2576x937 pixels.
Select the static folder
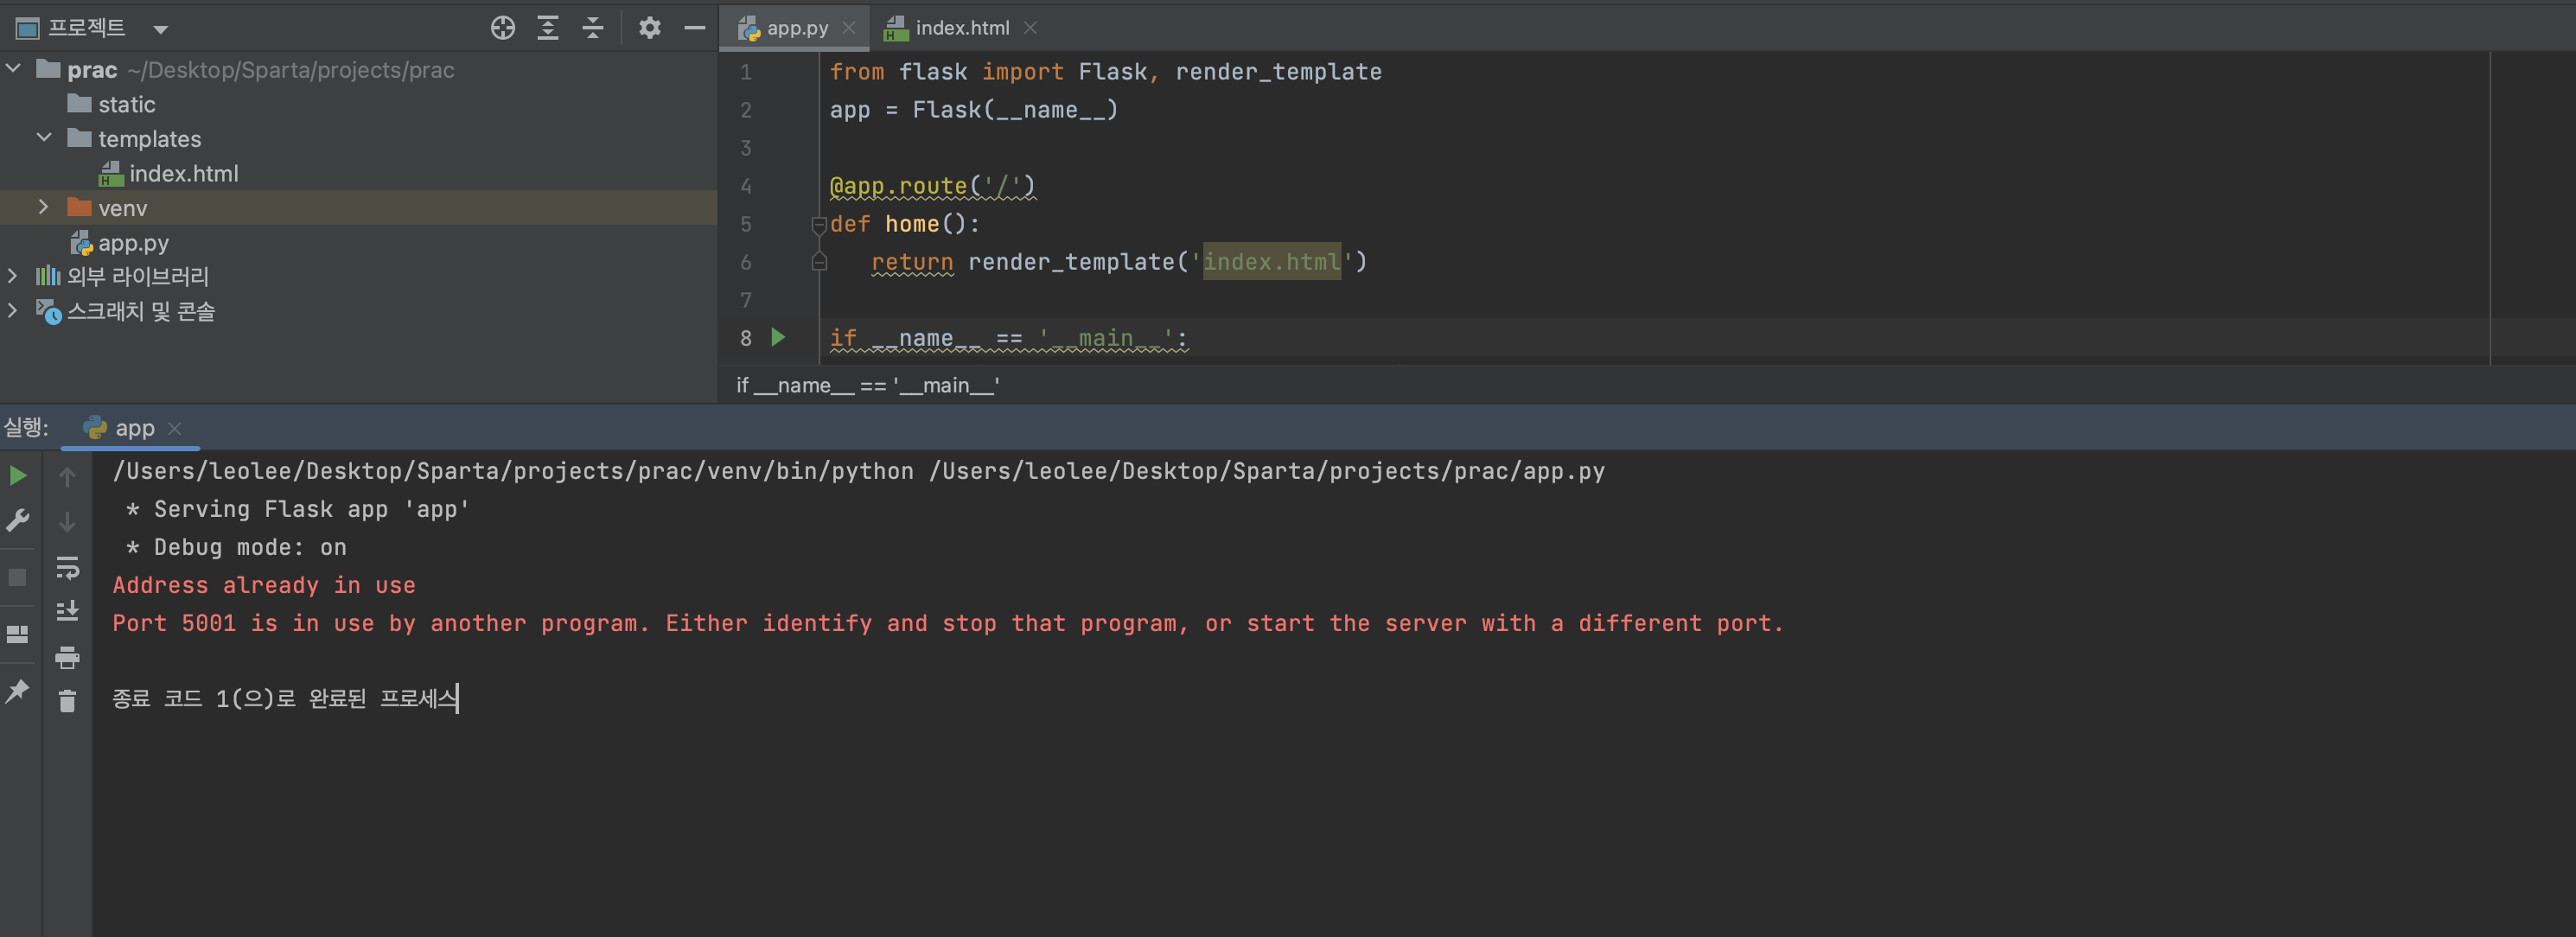126,104
